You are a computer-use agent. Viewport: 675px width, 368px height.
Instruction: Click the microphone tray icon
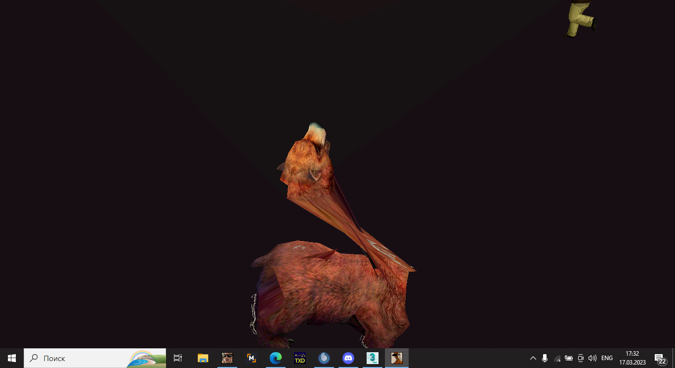pyautogui.click(x=545, y=358)
